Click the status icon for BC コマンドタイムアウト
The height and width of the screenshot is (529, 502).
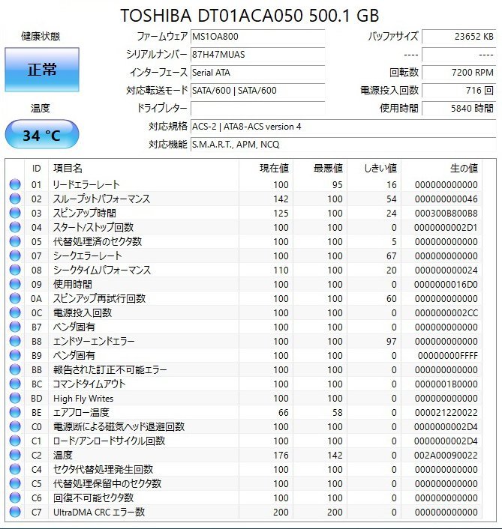tap(15, 384)
